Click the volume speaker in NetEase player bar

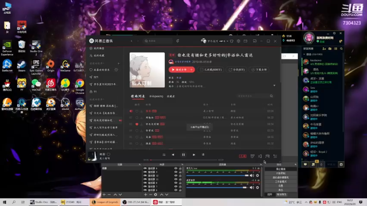(260, 156)
